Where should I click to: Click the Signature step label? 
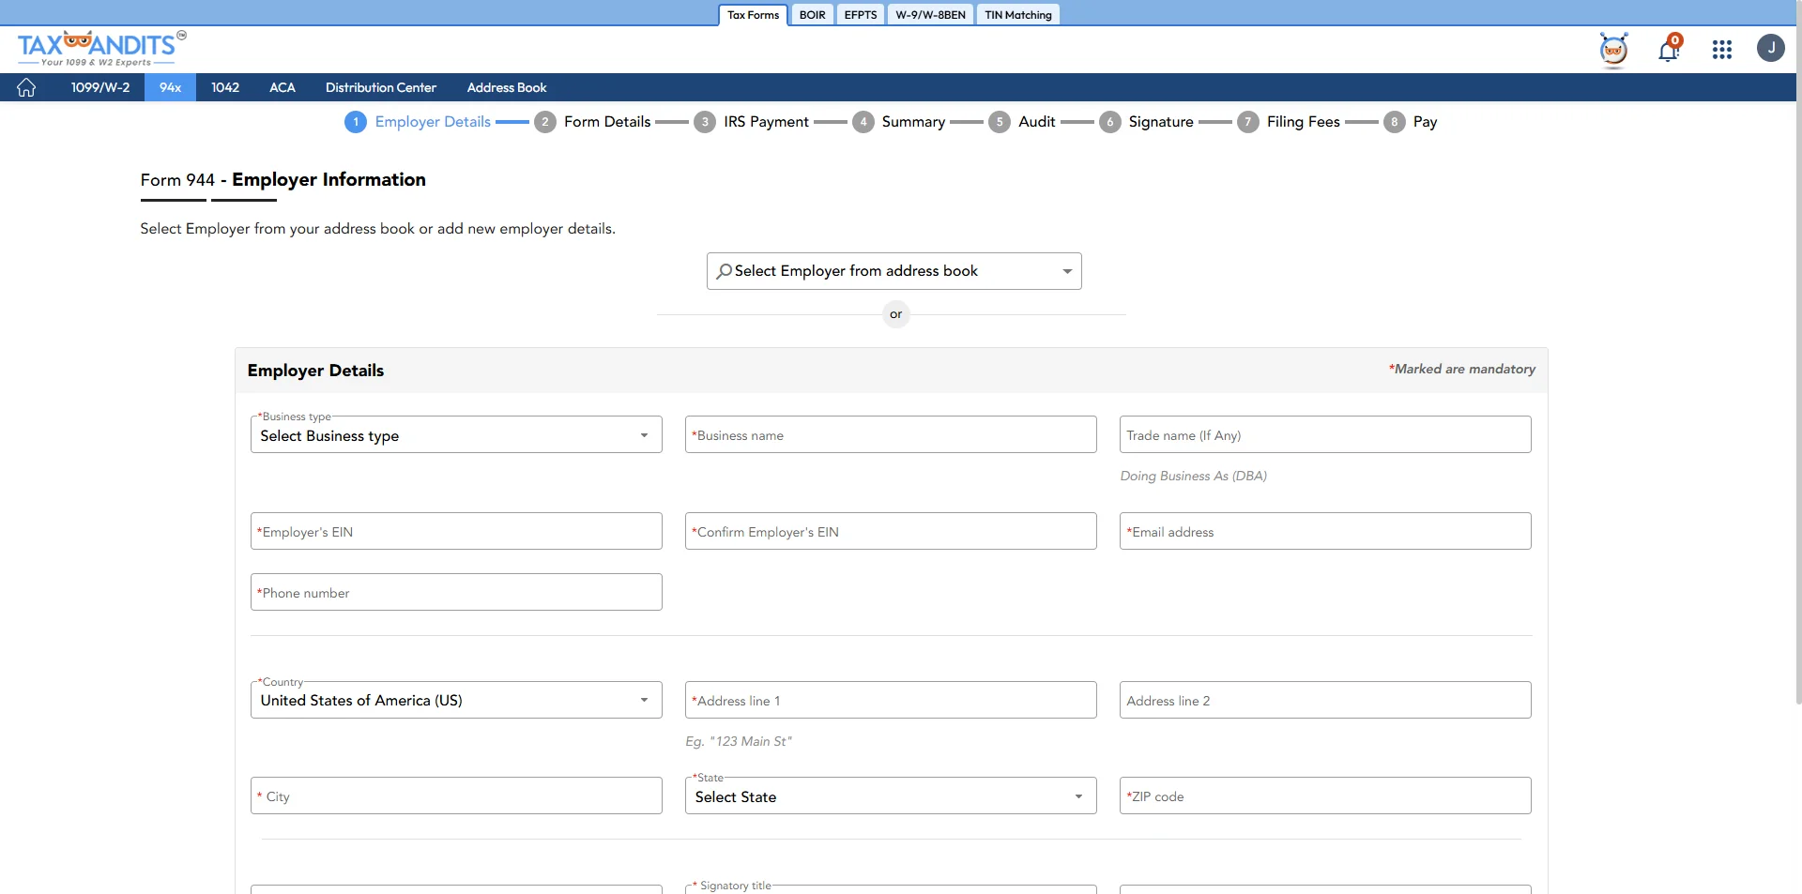(1161, 122)
